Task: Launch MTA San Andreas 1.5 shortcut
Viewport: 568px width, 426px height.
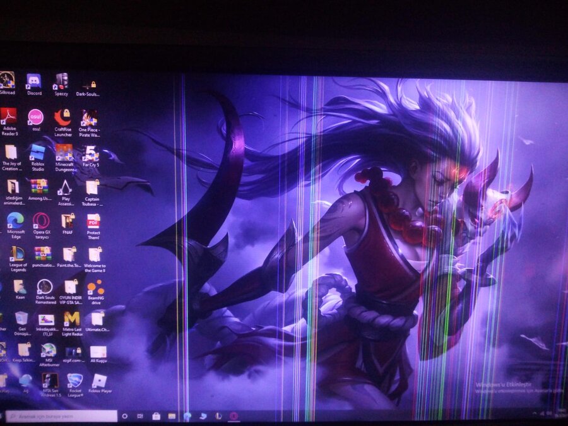Action: (50, 385)
